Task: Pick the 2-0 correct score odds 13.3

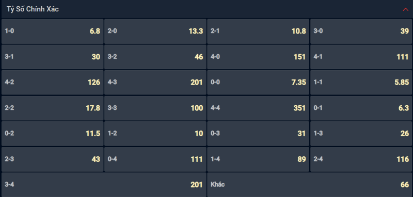Action: tap(155, 31)
